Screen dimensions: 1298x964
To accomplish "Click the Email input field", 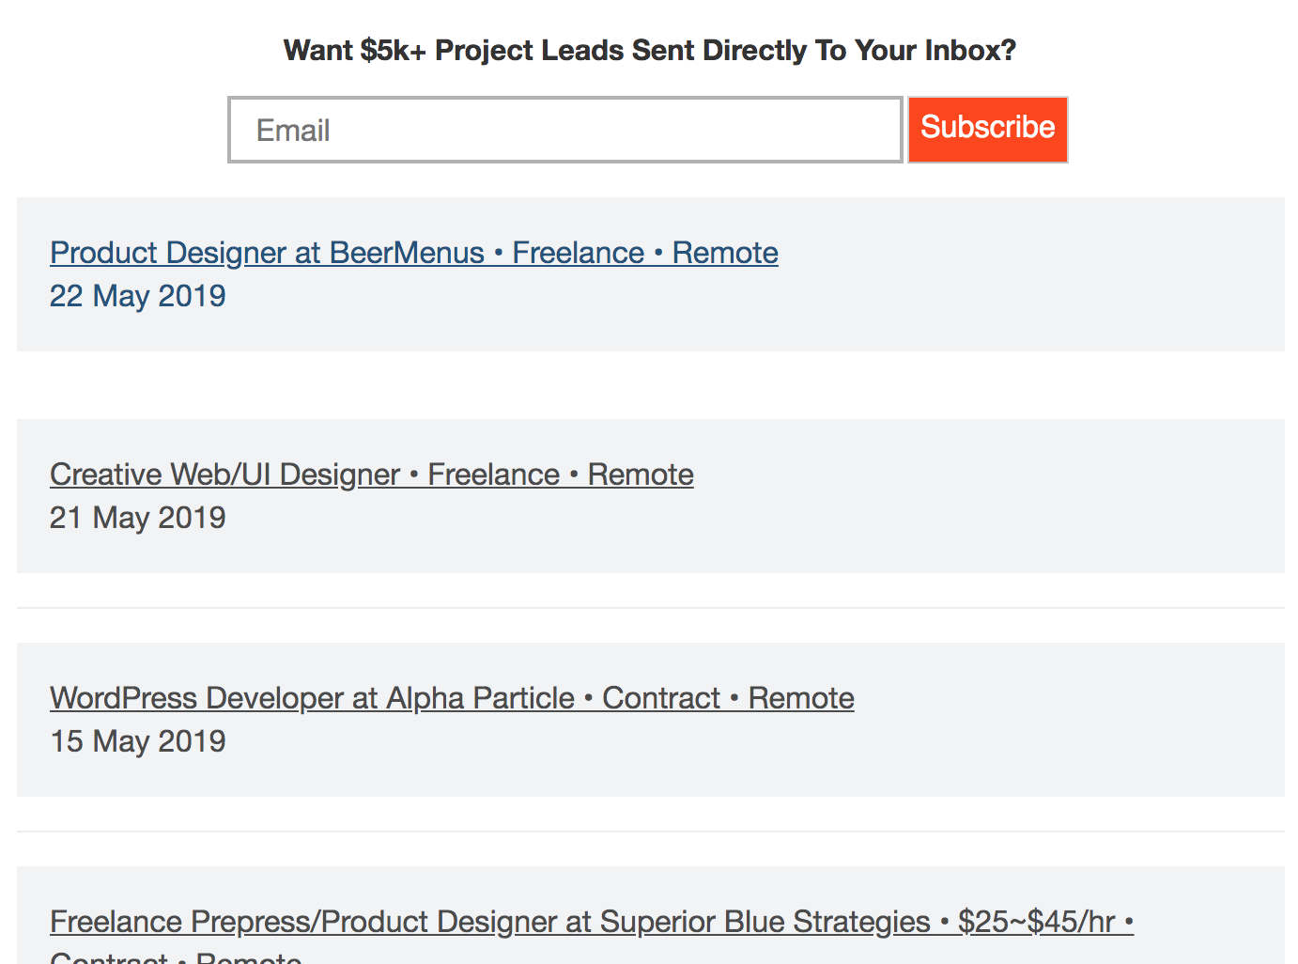I will pos(564,130).
